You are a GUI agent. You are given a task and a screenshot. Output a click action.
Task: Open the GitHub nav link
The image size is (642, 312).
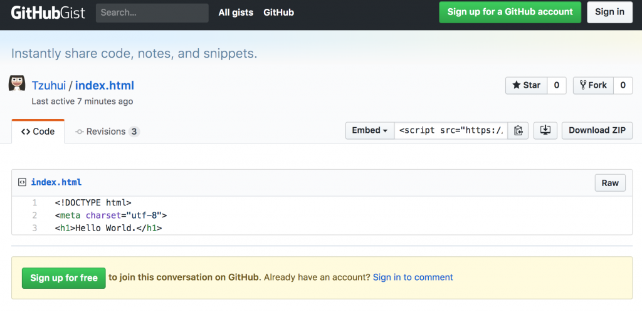pos(278,13)
